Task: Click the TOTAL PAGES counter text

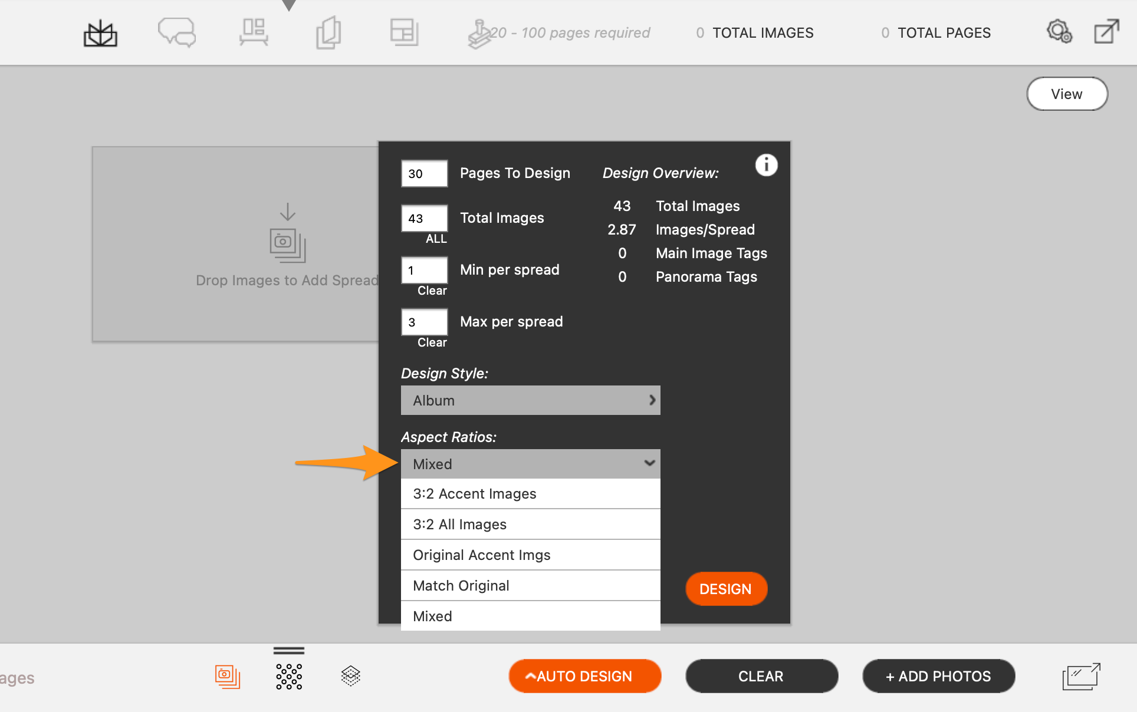Action: pos(936,33)
